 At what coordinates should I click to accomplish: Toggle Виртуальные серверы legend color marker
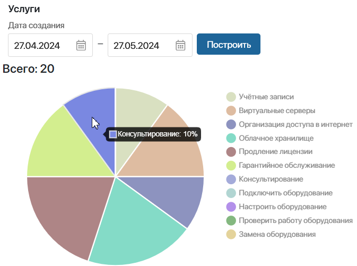tap(231, 110)
